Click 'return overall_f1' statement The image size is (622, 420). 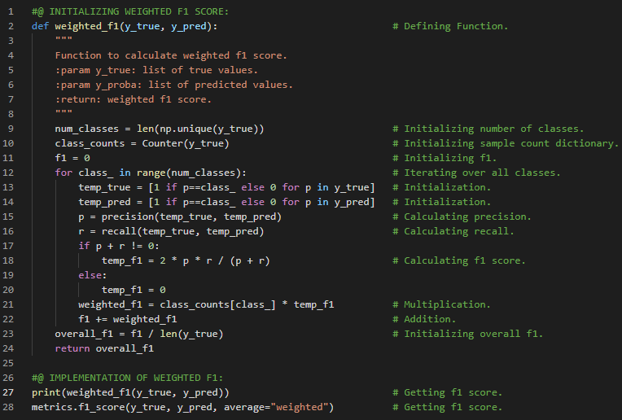(x=104, y=348)
